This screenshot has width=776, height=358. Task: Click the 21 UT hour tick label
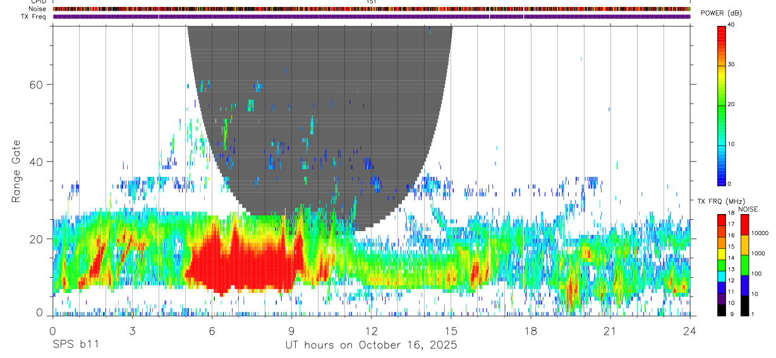click(x=610, y=331)
